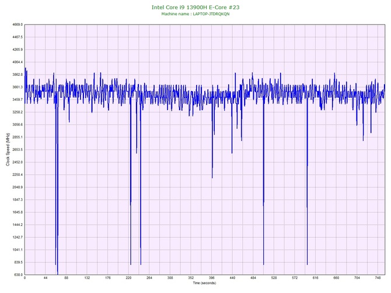
Task: Click the x-axis tick label 616
Action: 316,278
